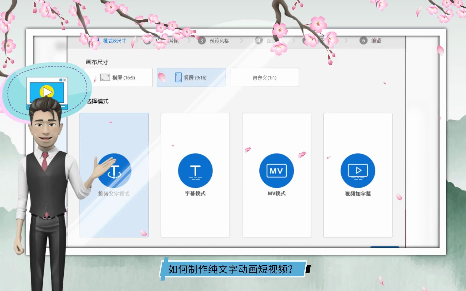Viewport: 466px width, 291px height.
Task: Select the 竖屏 (9:16) canvas size
Action: tap(191, 78)
